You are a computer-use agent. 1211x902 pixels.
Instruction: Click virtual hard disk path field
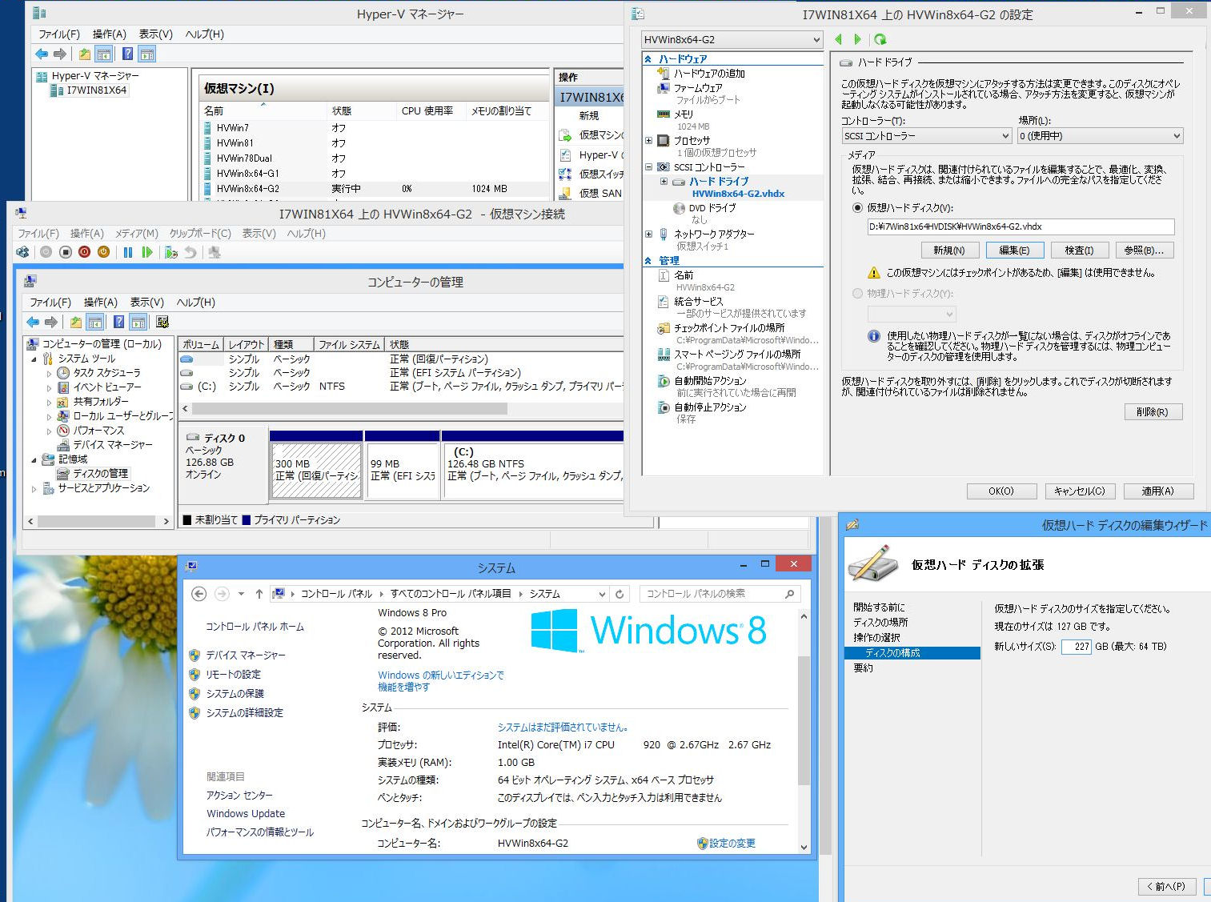tap(1021, 227)
